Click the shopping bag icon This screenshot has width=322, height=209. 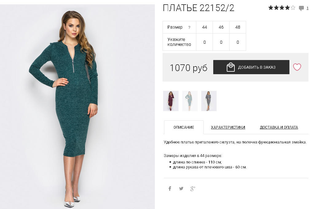tap(230, 67)
